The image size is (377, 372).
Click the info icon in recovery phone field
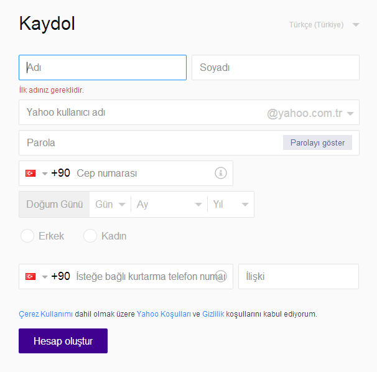point(220,276)
